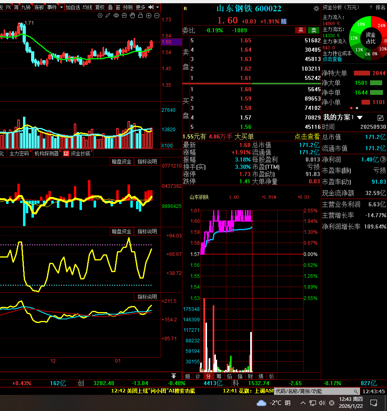Click the PK comparison button

[8, 7]
